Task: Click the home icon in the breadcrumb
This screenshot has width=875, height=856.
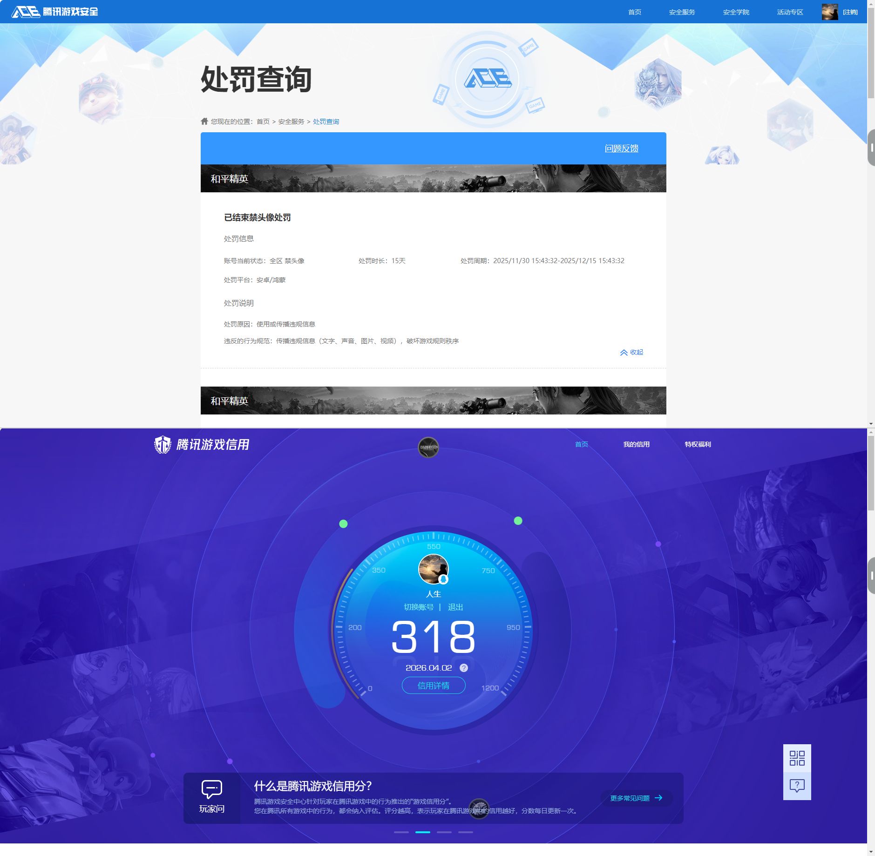Action: point(205,121)
